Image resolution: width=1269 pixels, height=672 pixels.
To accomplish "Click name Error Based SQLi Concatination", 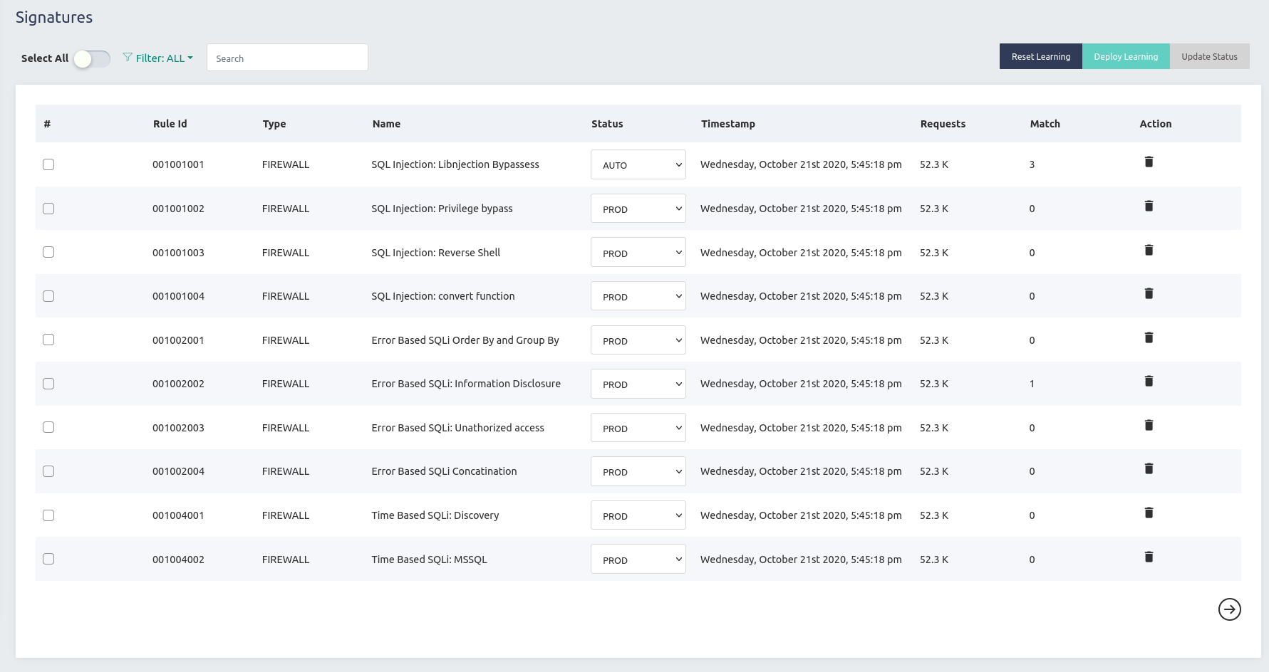I will pyautogui.click(x=444, y=471).
